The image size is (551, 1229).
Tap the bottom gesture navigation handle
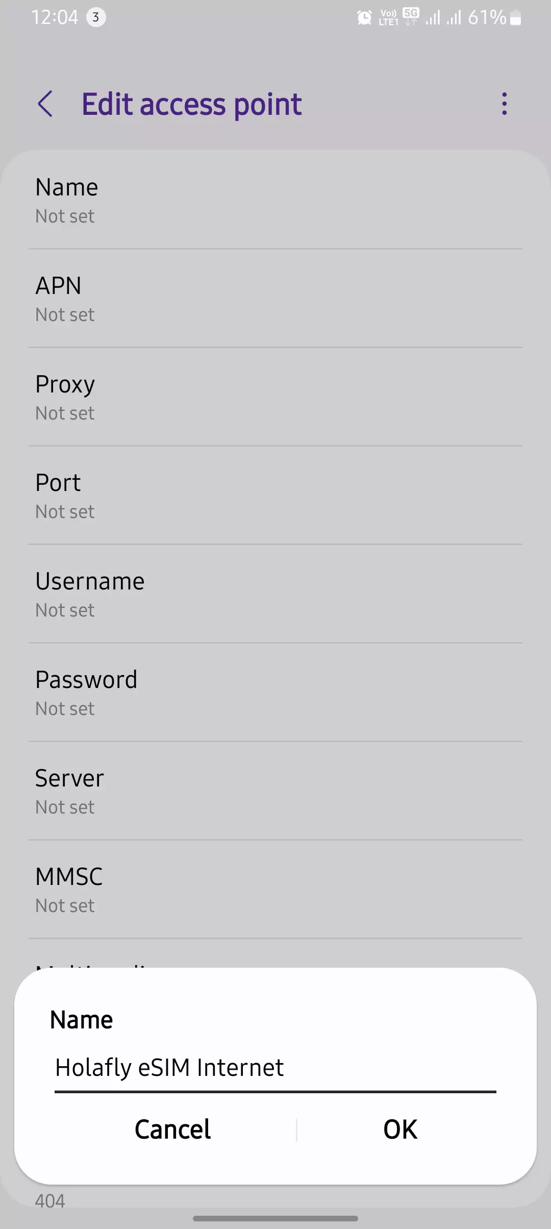(x=275, y=1218)
